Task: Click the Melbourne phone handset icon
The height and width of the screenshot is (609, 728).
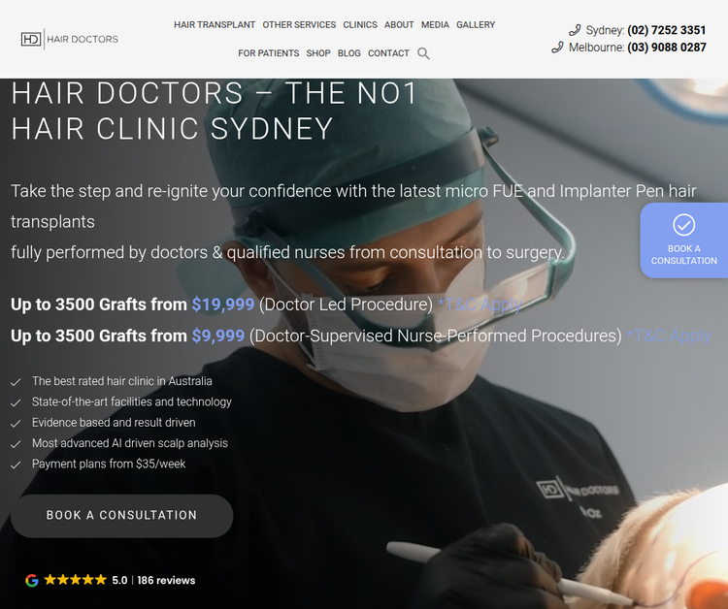Action: (557, 48)
